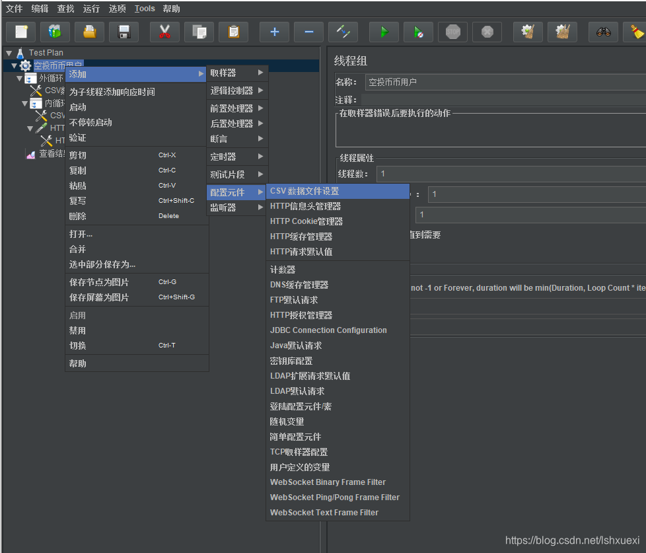
Task: Select 随机变量 config element
Action: point(338,422)
